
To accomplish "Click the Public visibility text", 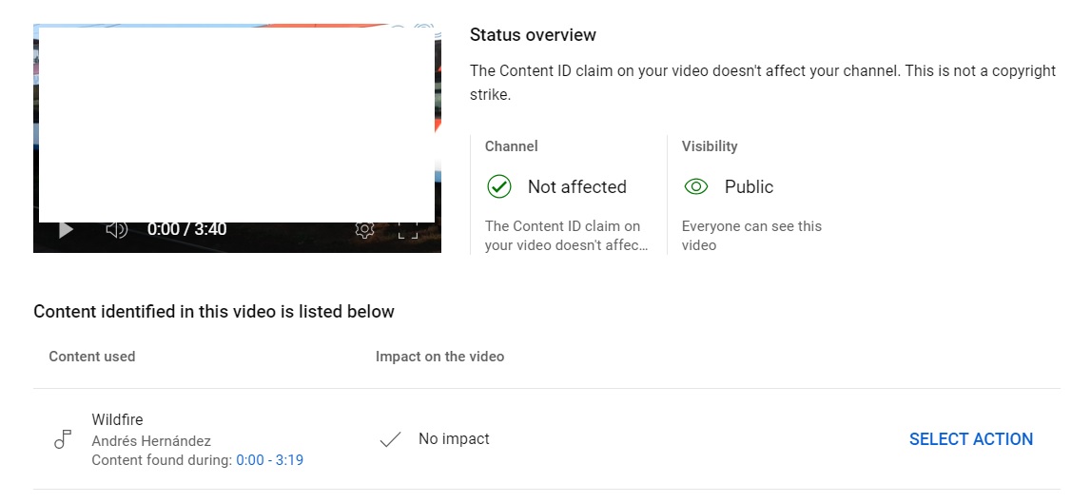I will (749, 186).
